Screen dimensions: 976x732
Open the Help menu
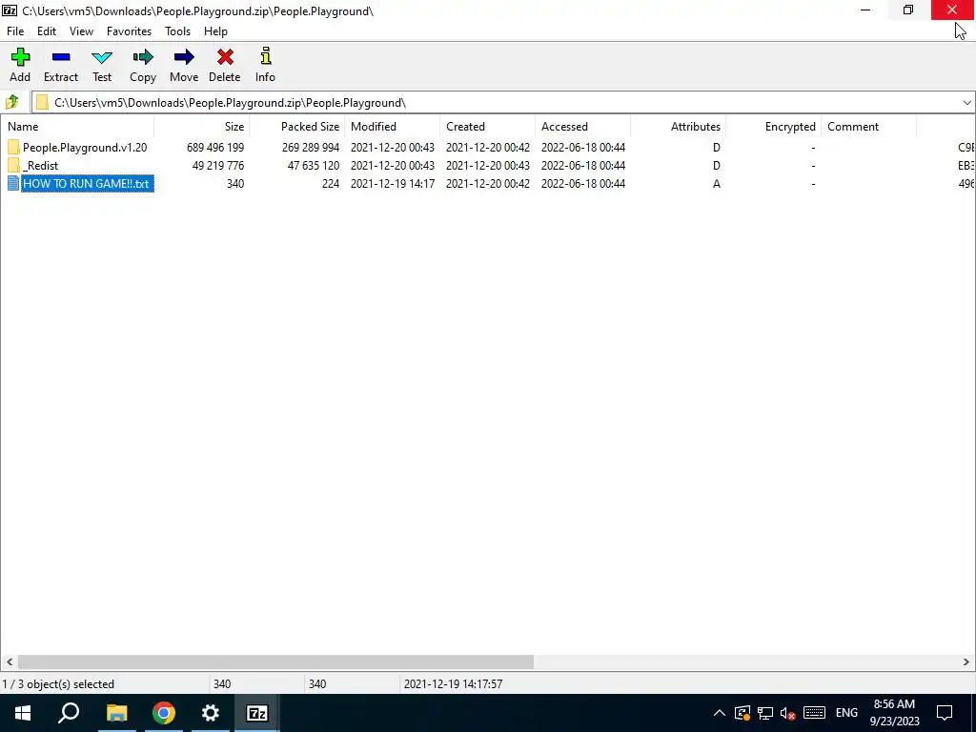[215, 31]
